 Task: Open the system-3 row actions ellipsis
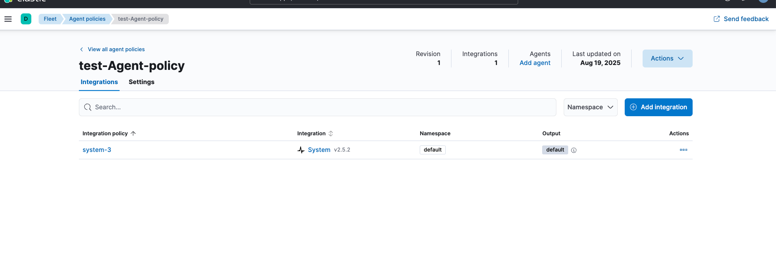click(x=684, y=150)
